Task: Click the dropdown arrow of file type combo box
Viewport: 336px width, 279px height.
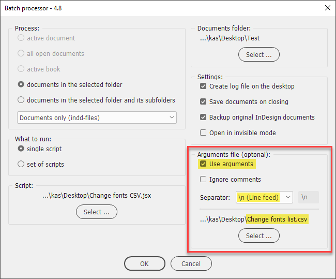Action: point(172,118)
